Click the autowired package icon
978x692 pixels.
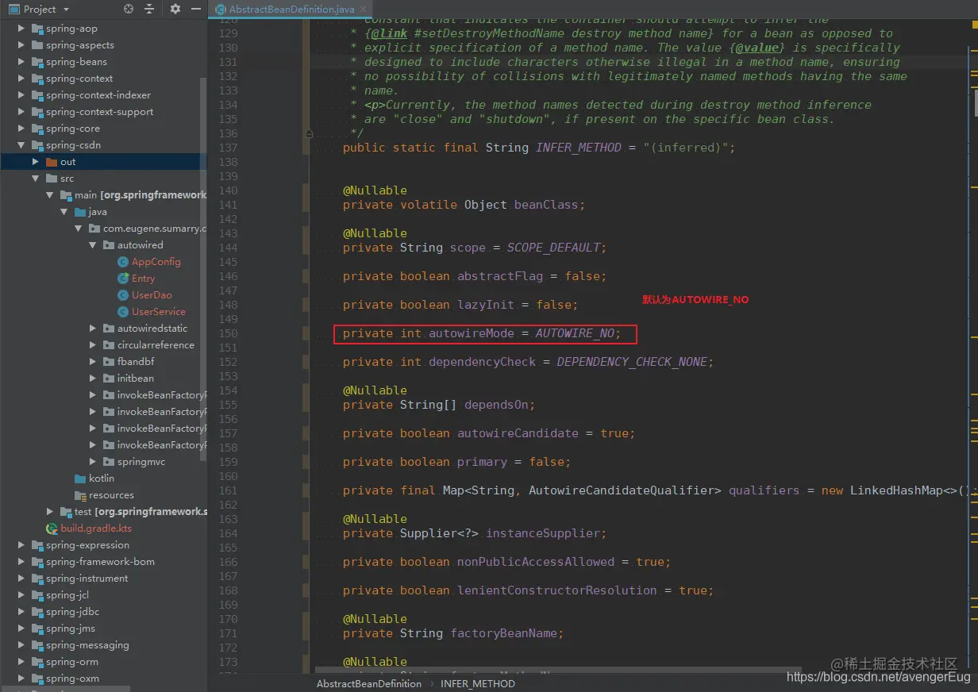tap(109, 245)
